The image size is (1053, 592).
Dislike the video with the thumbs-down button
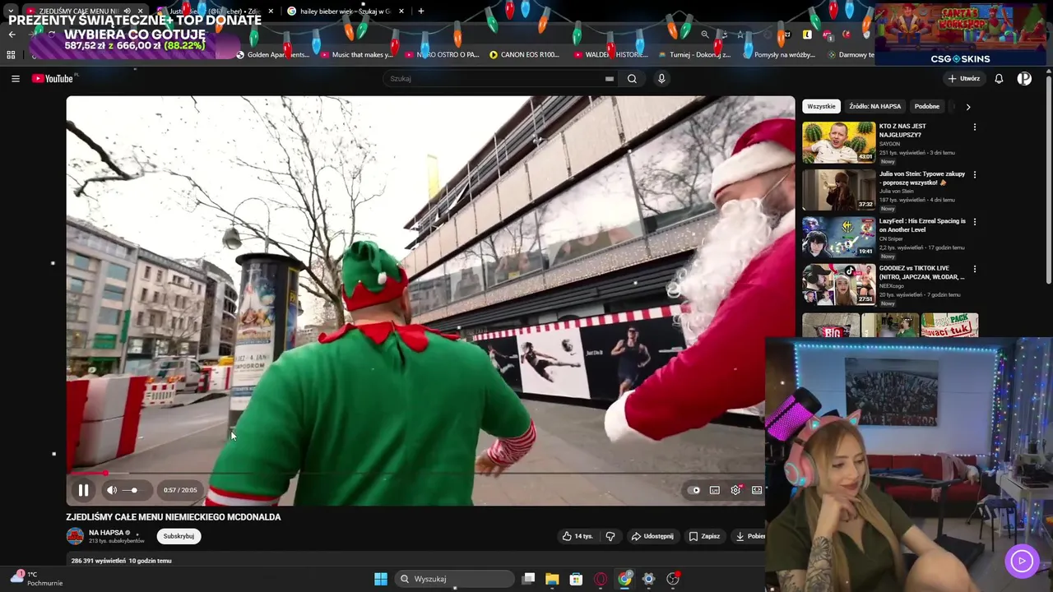click(610, 536)
